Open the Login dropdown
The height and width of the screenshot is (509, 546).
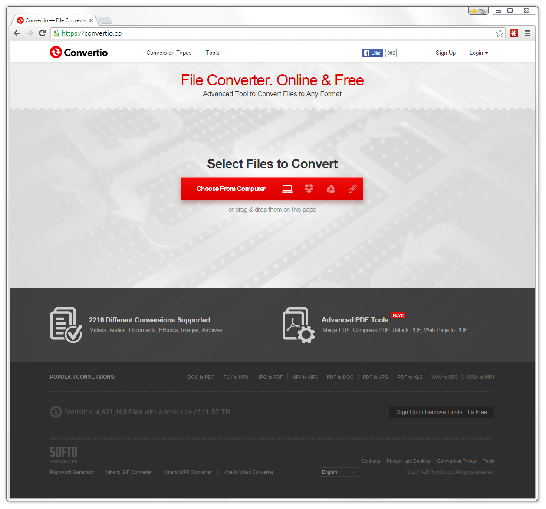478,53
